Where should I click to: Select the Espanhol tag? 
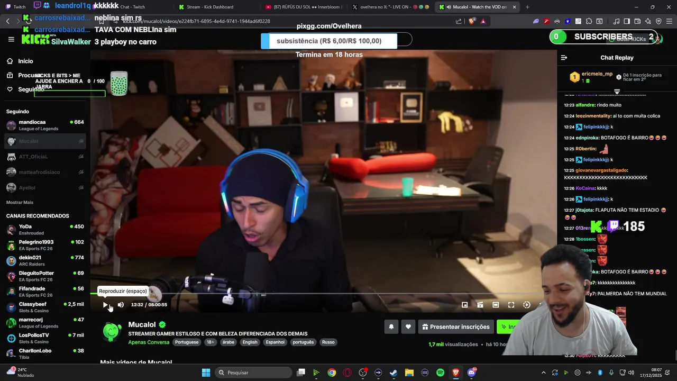coord(275,342)
